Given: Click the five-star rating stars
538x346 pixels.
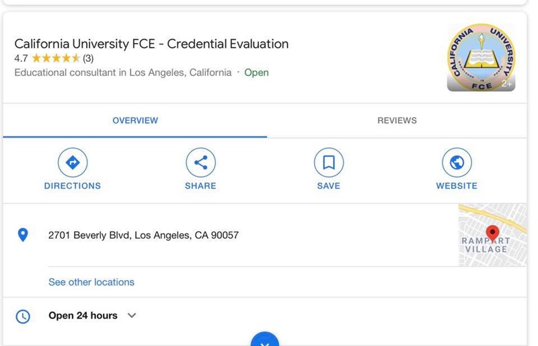Looking at the screenshot, I should pyautogui.click(x=56, y=58).
